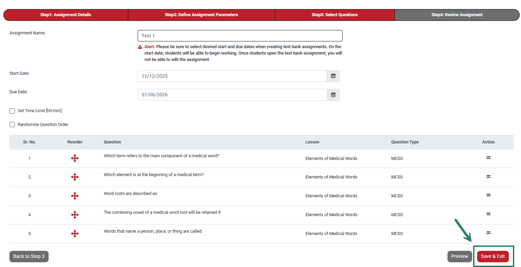This screenshot has width=521, height=267.
Task: Open the Action menu for question 2
Action: point(488,176)
